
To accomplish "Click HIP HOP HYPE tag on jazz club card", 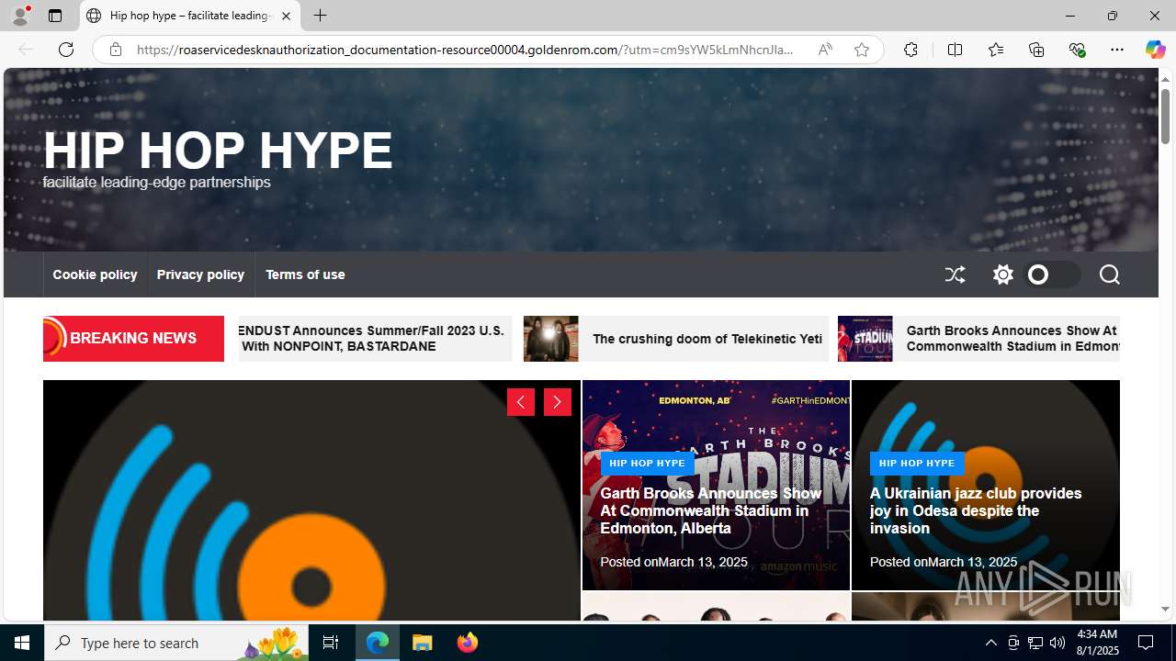I will tap(917, 463).
